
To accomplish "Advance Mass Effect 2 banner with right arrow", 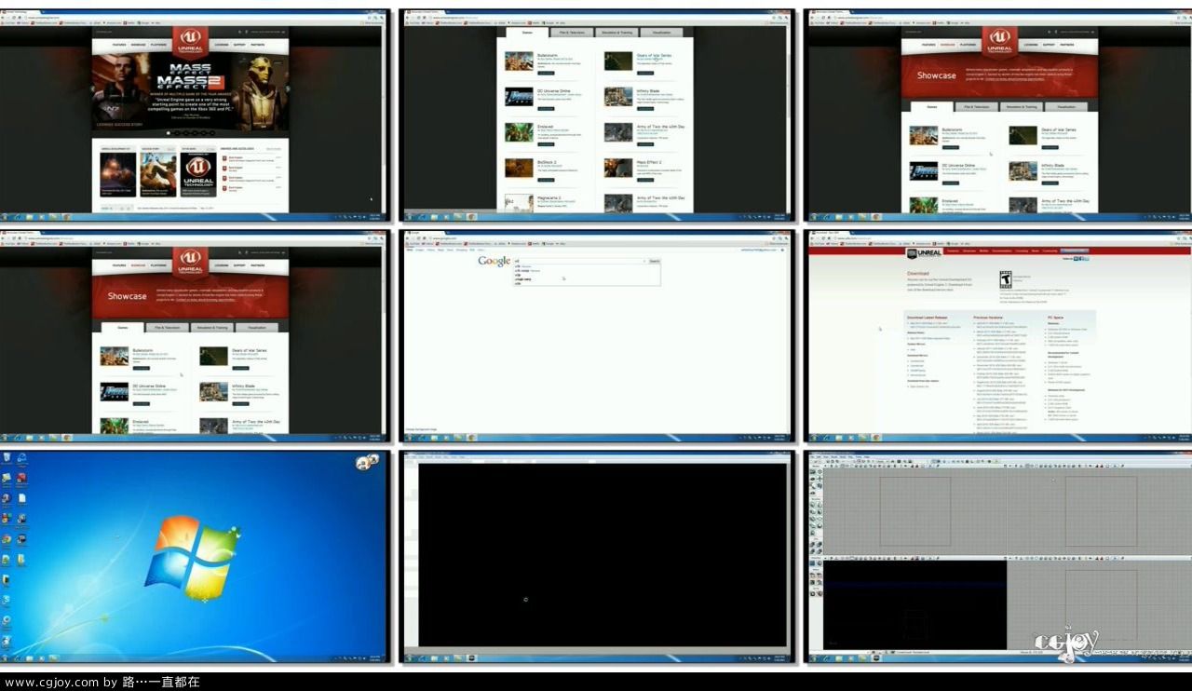I will pos(286,90).
